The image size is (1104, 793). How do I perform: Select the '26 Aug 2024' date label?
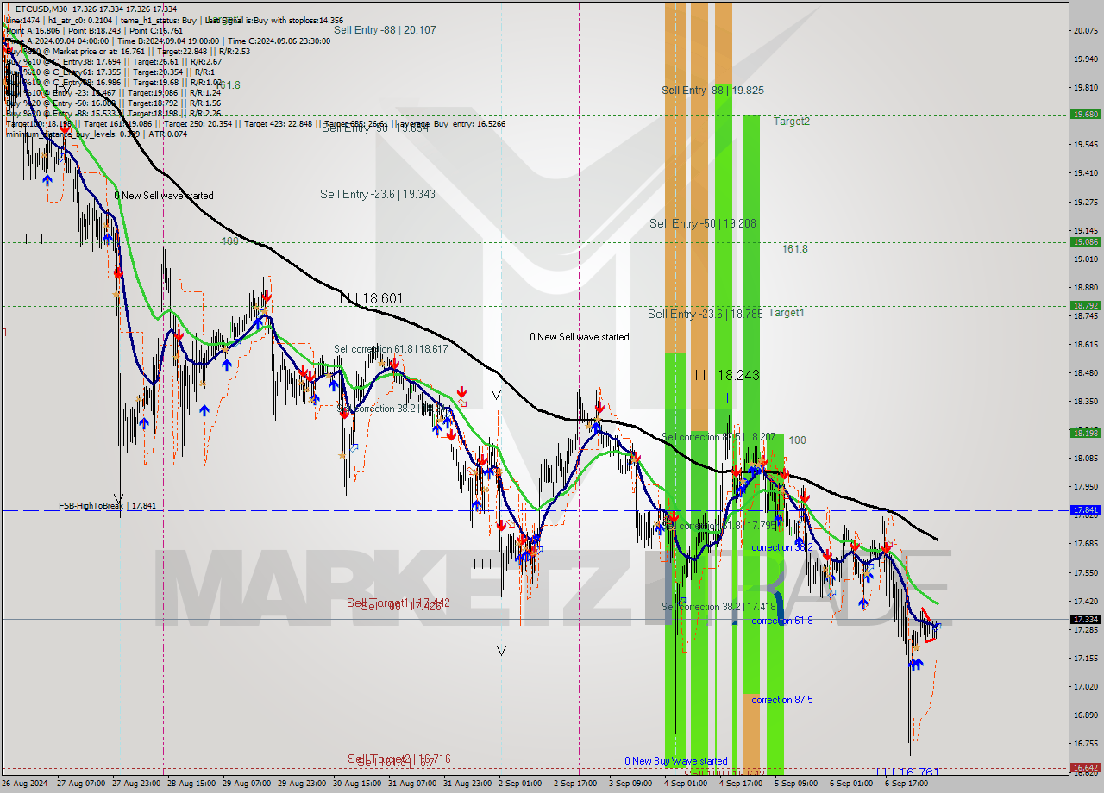point(26,784)
